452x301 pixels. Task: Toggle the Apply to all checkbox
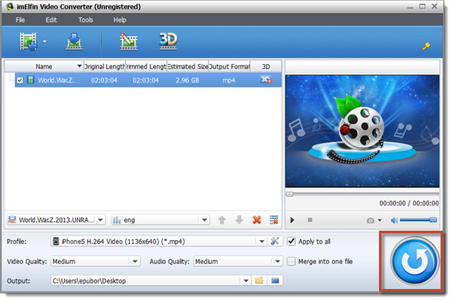coord(291,242)
